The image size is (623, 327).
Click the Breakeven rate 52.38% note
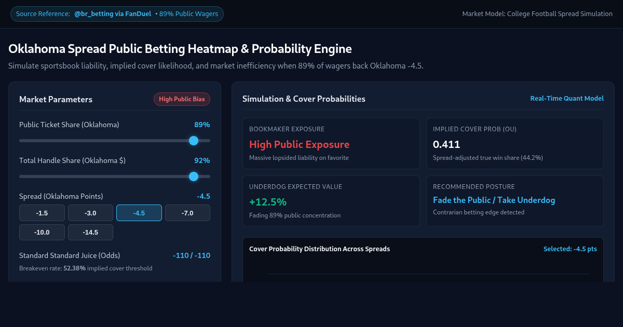coord(86,268)
